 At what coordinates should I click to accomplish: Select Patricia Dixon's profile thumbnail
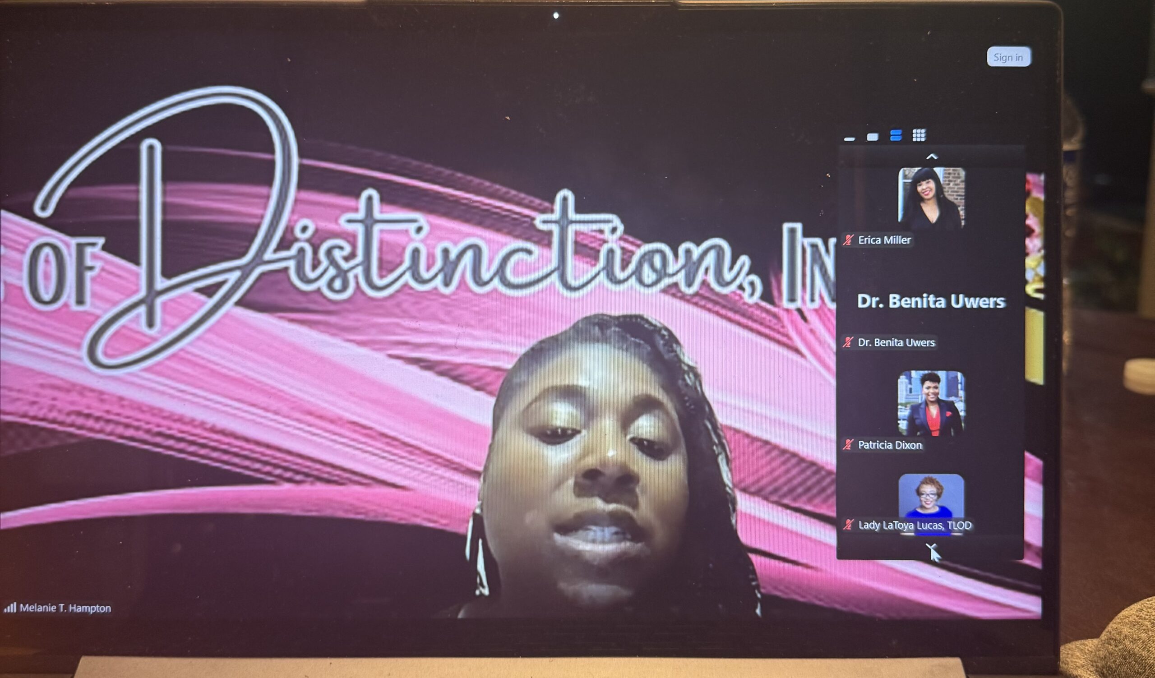pyautogui.click(x=931, y=403)
